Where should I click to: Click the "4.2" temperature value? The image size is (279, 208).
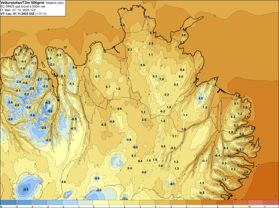122,25
